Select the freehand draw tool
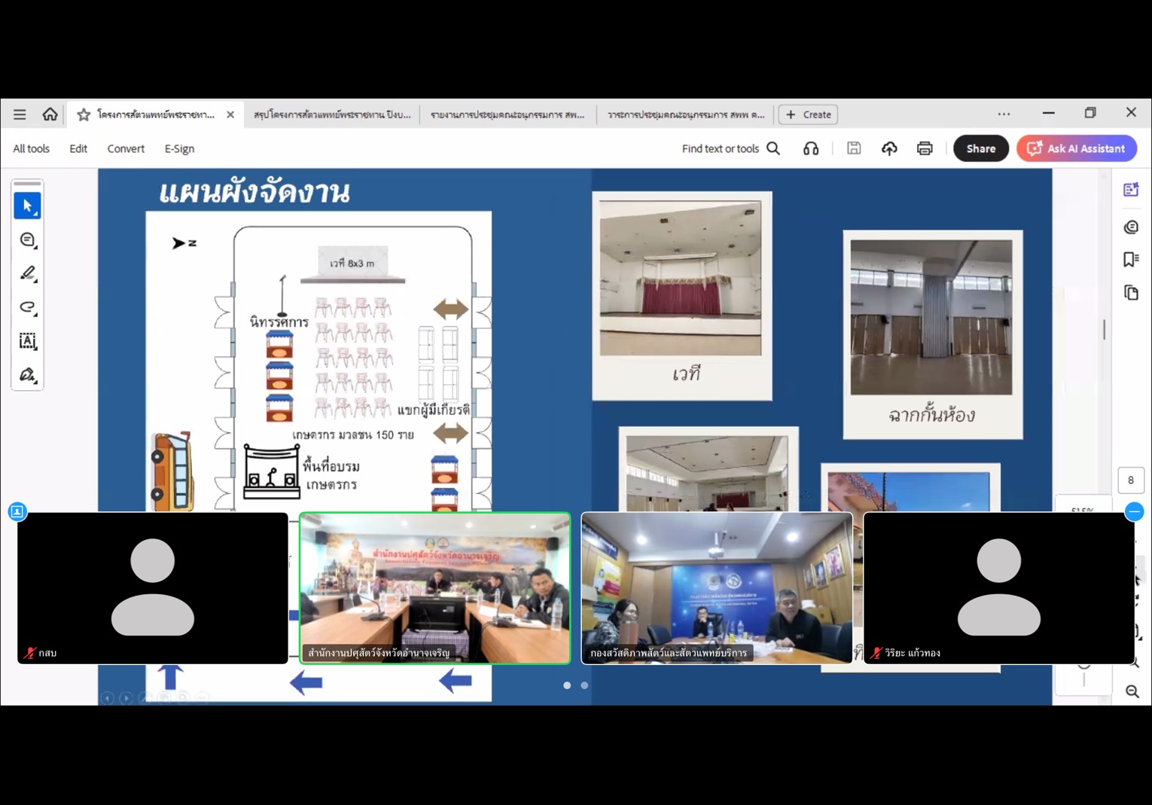 pos(27,306)
